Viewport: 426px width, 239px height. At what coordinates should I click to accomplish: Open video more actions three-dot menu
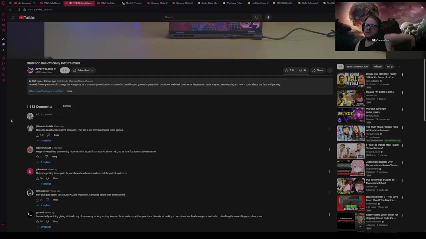[x=330, y=70]
